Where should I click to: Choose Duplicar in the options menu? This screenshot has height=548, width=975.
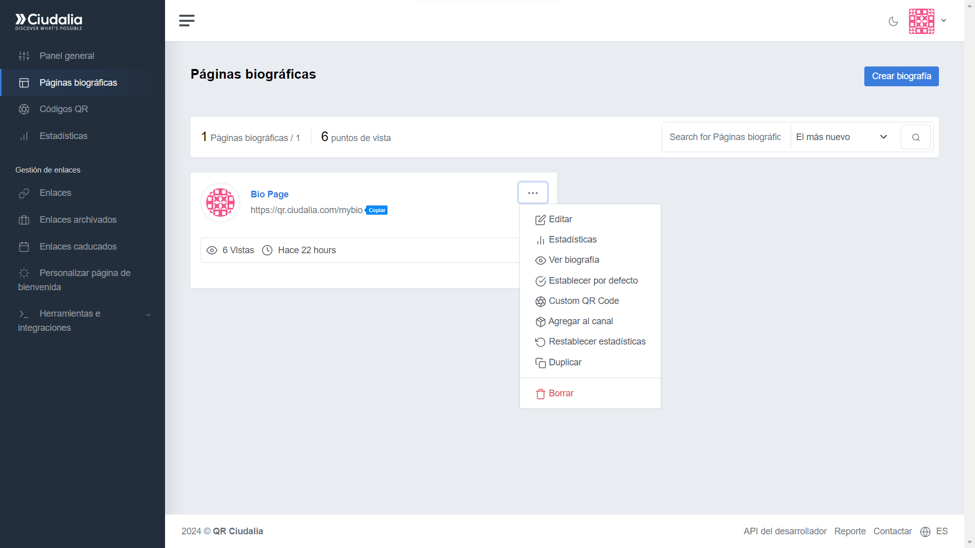tap(565, 362)
